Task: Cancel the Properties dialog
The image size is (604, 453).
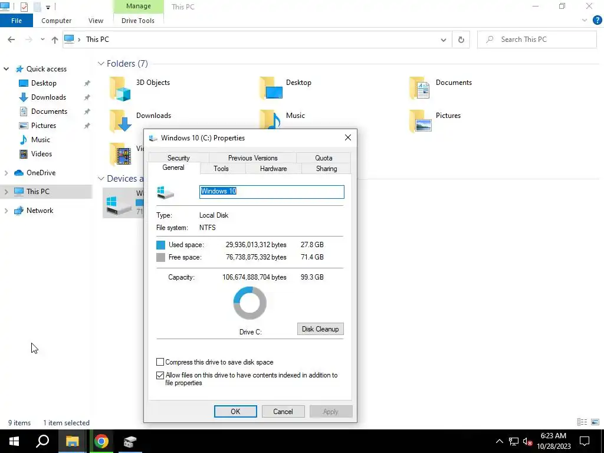Action: click(x=283, y=411)
